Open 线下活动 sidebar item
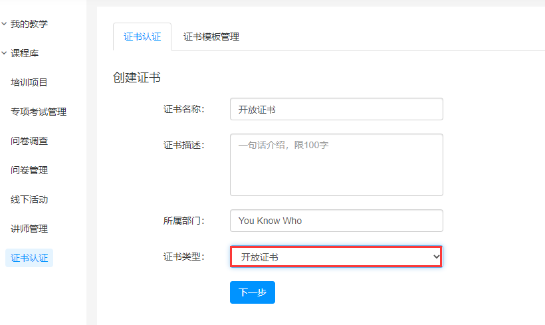545x325 pixels. point(29,199)
